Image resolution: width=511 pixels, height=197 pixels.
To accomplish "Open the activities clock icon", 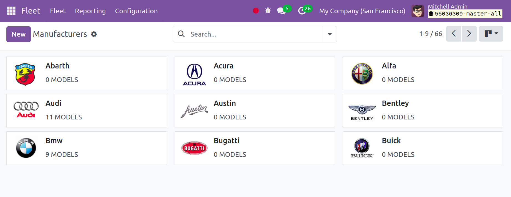I will (302, 11).
